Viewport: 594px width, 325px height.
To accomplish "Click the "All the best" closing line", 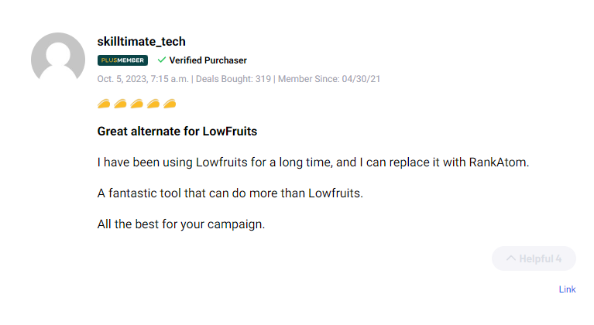I will (x=181, y=224).
